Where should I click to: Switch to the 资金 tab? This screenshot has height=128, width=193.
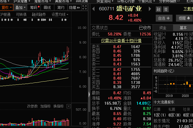tap(163, 28)
